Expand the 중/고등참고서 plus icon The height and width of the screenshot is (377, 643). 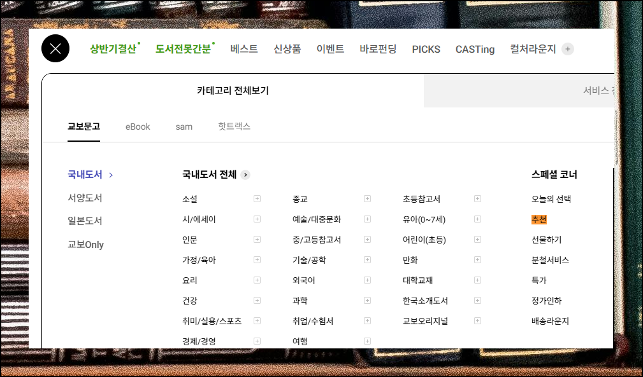point(368,239)
